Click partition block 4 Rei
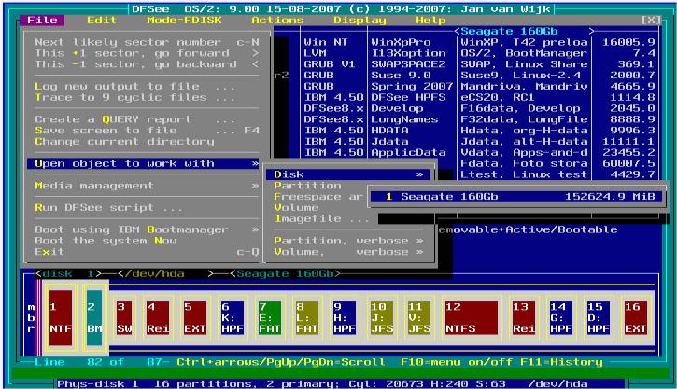 coord(158,318)
